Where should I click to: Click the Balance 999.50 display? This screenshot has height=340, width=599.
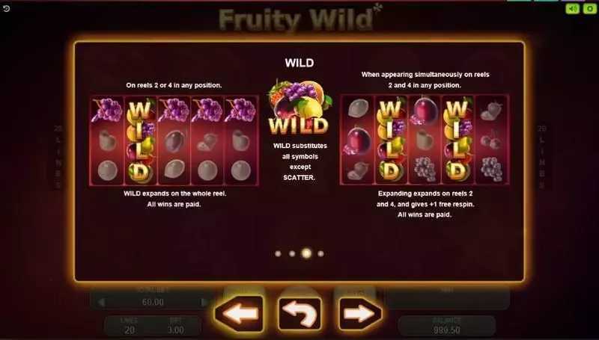coord(446,326)
